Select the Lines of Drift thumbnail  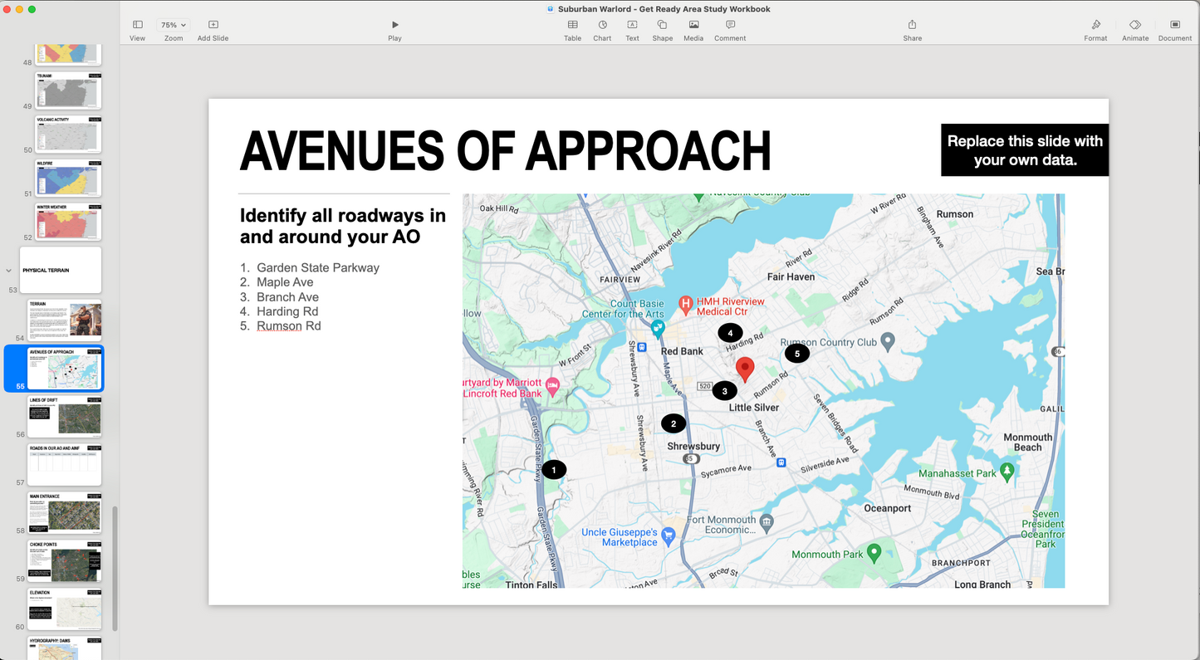pyautogui.click(x=65, y=417)
